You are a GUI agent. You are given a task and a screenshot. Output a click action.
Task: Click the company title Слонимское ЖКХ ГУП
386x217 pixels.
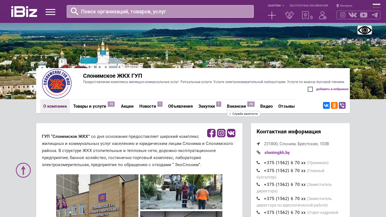pos(112,76)
